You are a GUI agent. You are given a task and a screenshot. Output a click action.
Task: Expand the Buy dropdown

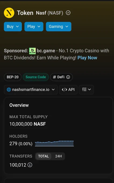13,26
